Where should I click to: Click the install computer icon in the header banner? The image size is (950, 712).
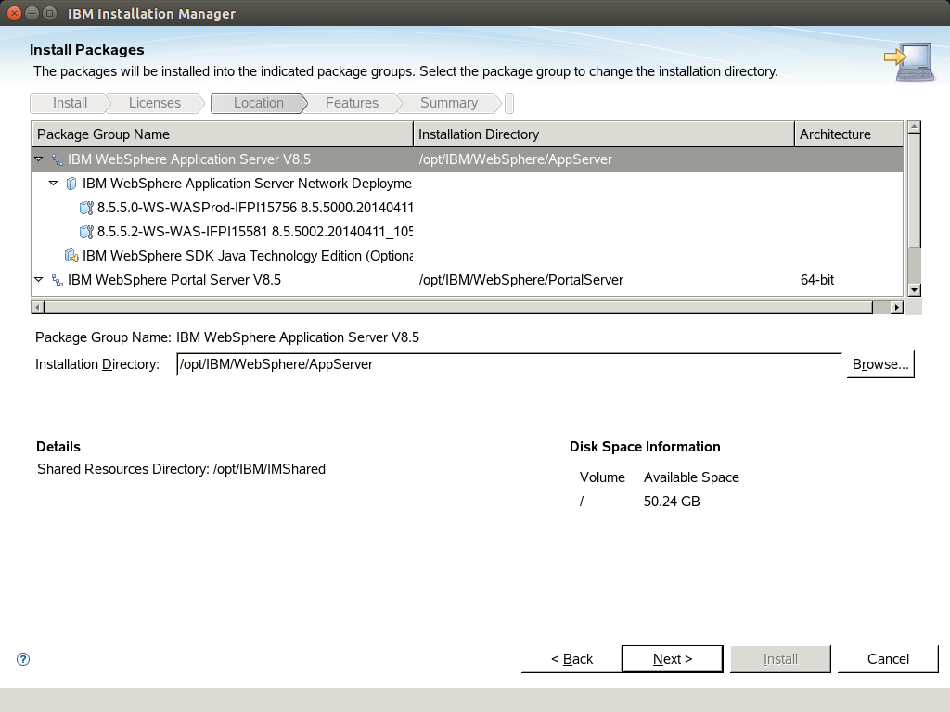click(909, 61)
